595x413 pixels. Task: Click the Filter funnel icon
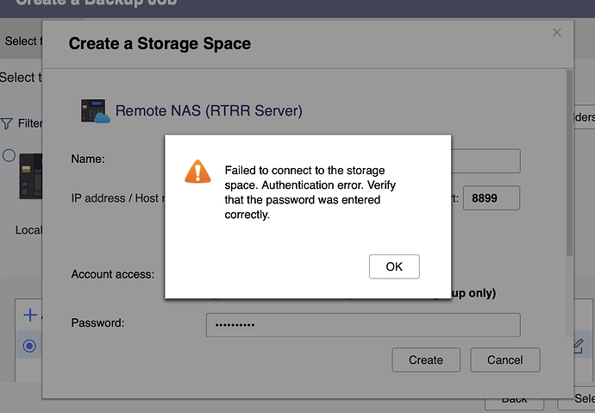7,123
